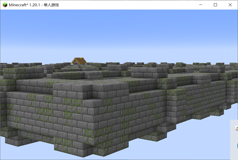Click the Minecraft grass block title icon
The height and width of the screenshot is (160, 238).
[5, 5]
